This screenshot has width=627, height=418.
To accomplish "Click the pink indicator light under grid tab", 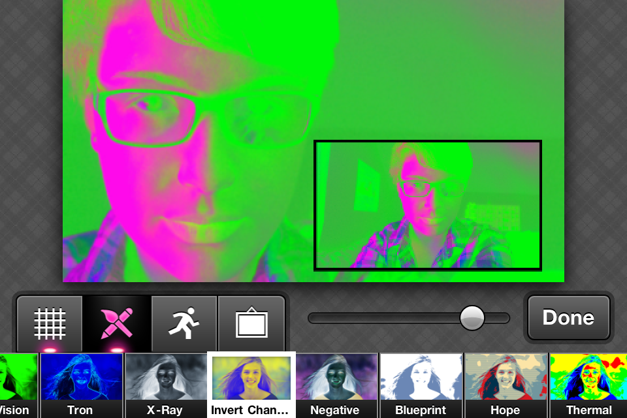I will pos(50,350).
